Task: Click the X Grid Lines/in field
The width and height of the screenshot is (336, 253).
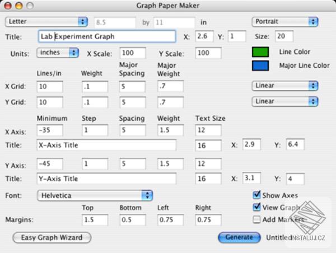Action: (x=50, y=87)
